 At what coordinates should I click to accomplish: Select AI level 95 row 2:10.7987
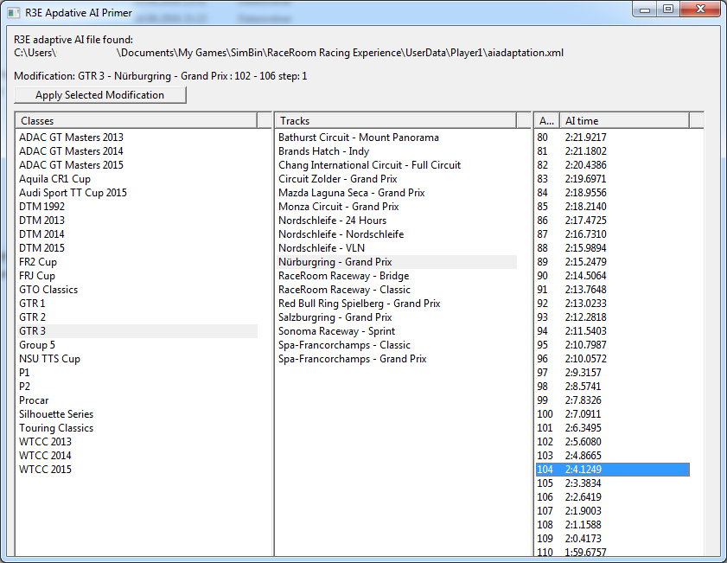pyautogui.click(x=613, y=345)
